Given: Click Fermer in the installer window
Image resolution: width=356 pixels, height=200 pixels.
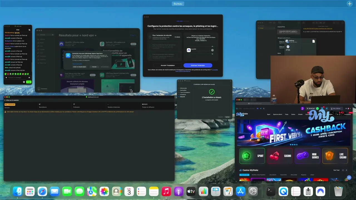Looking at the screenshot, I should click(x=227, y=117).
